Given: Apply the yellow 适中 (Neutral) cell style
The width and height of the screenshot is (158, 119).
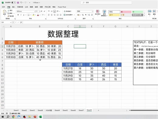Looking at the screenshot, I should click(114, 15).
